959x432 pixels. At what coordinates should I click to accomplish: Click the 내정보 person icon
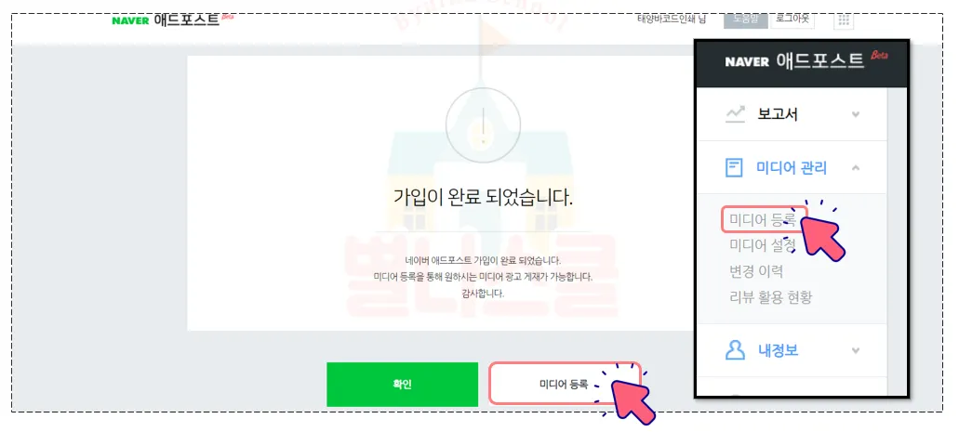[x=735, y=350]
